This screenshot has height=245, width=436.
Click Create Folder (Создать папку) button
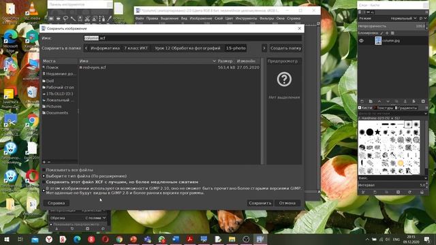click(x=285, y=48)
